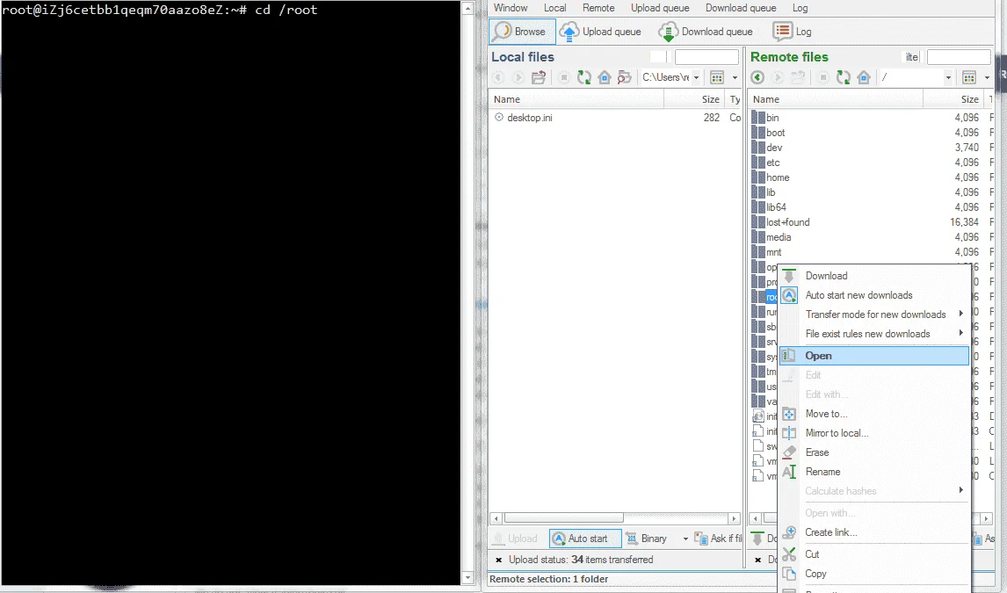The image size is (1007, 593).
Task: Choose Mirror to local... in context menu
Action: coord(873,433)
